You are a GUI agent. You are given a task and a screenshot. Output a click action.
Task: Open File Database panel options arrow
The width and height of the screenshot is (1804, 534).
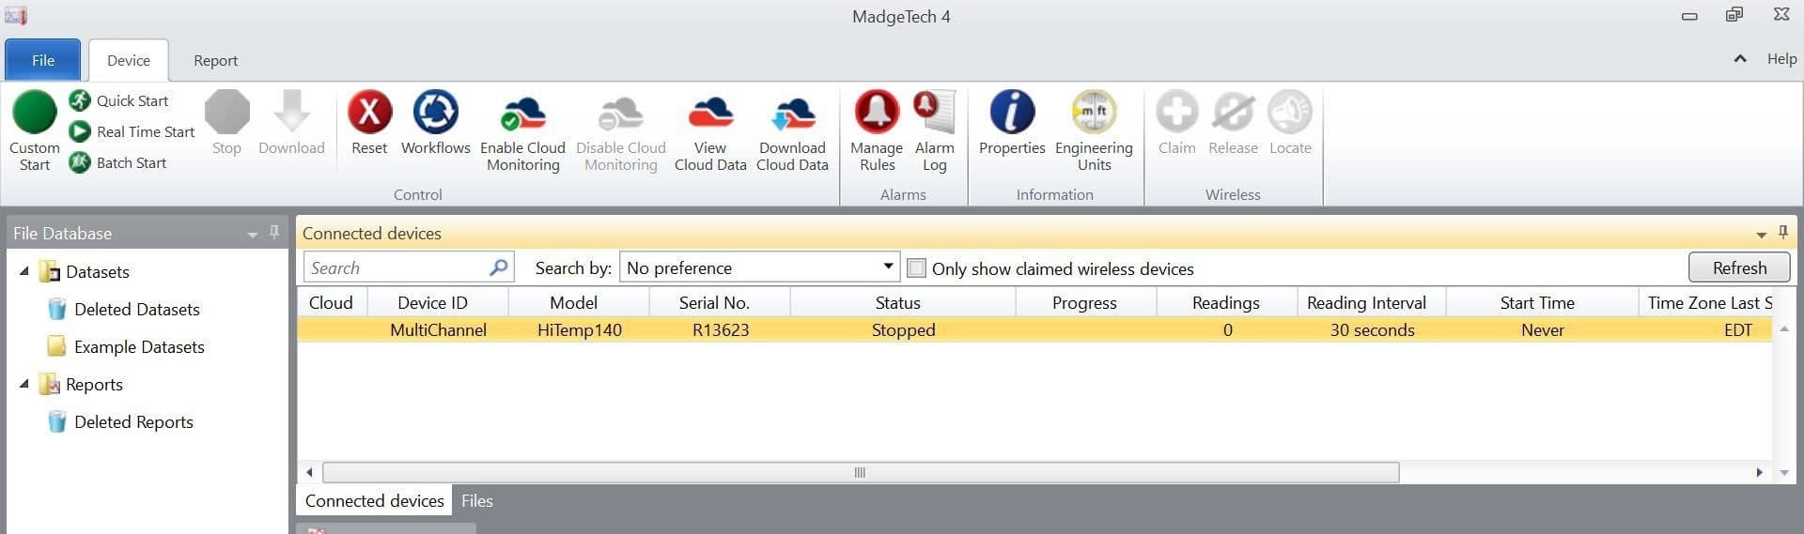[x=252, y=235]
